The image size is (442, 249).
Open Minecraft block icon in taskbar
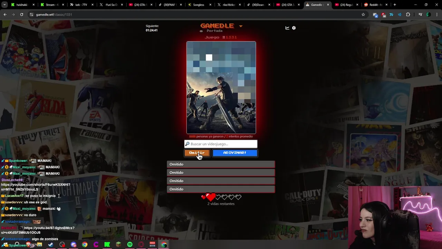point(118,245)
